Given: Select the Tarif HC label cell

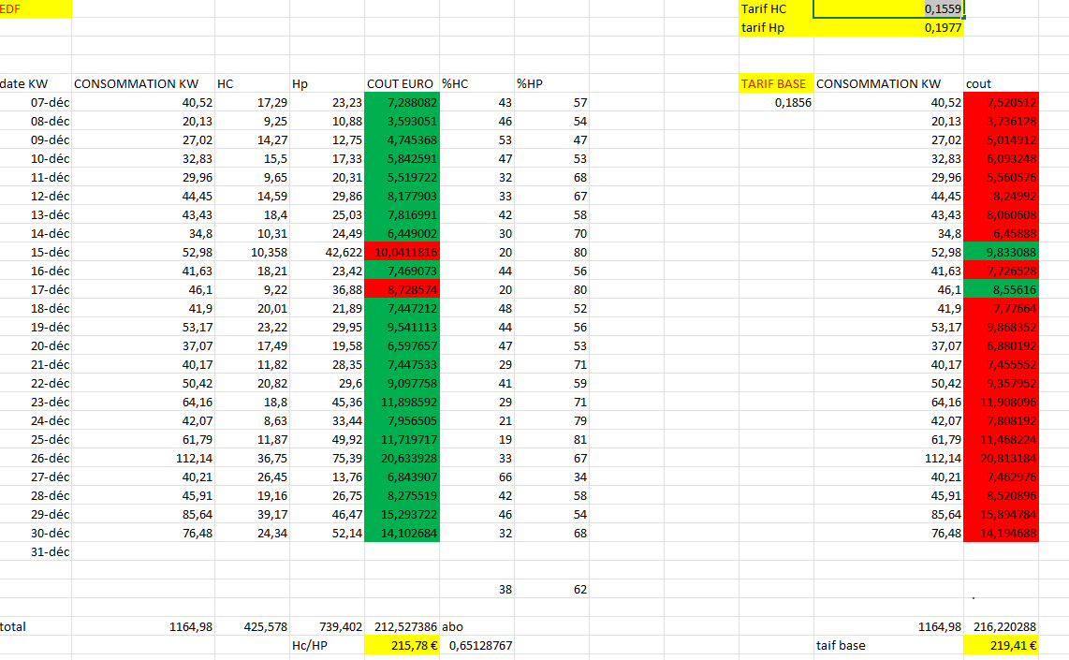Looking at the screenshot, I should coord(776,8).
